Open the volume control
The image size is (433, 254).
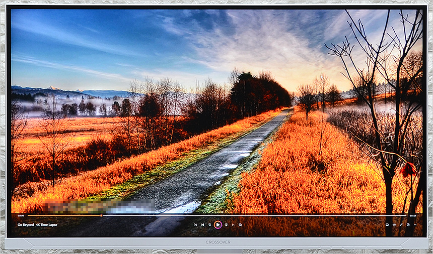pyautogui.click(x=394, y=225)
